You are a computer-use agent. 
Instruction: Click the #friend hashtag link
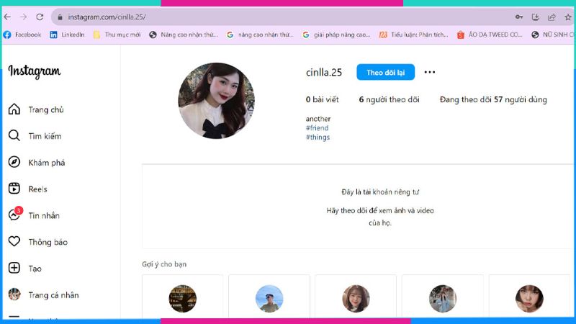[x=317, y=128]
